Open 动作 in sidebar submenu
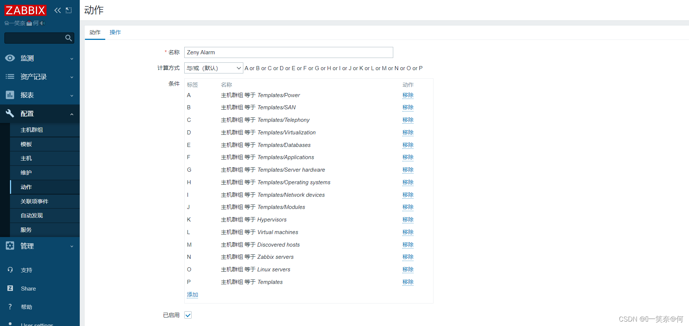This screenshot has width=689, height=326. 45,187
